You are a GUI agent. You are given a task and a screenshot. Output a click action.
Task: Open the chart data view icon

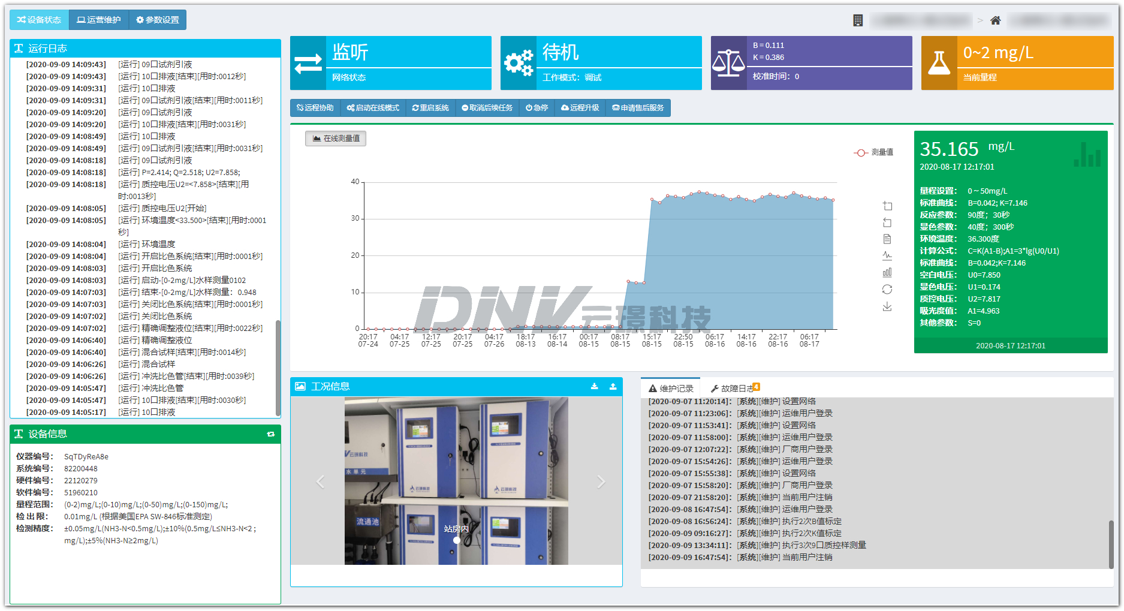(887, 239)
